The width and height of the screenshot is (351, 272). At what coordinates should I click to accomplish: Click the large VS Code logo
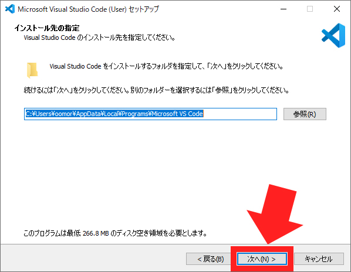[x=333, y=35]
